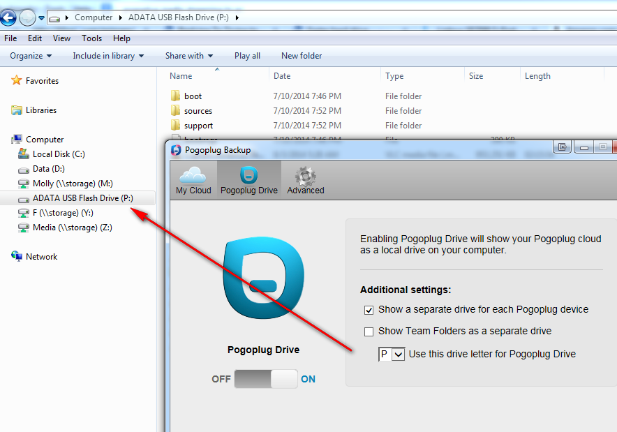This screenshot has width=617, height=432.
Task: Open the recent locations dropdown arrow
Action: (x=41, y=17)
